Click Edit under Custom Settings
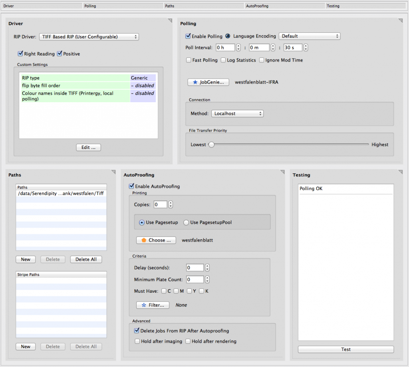 88,147
